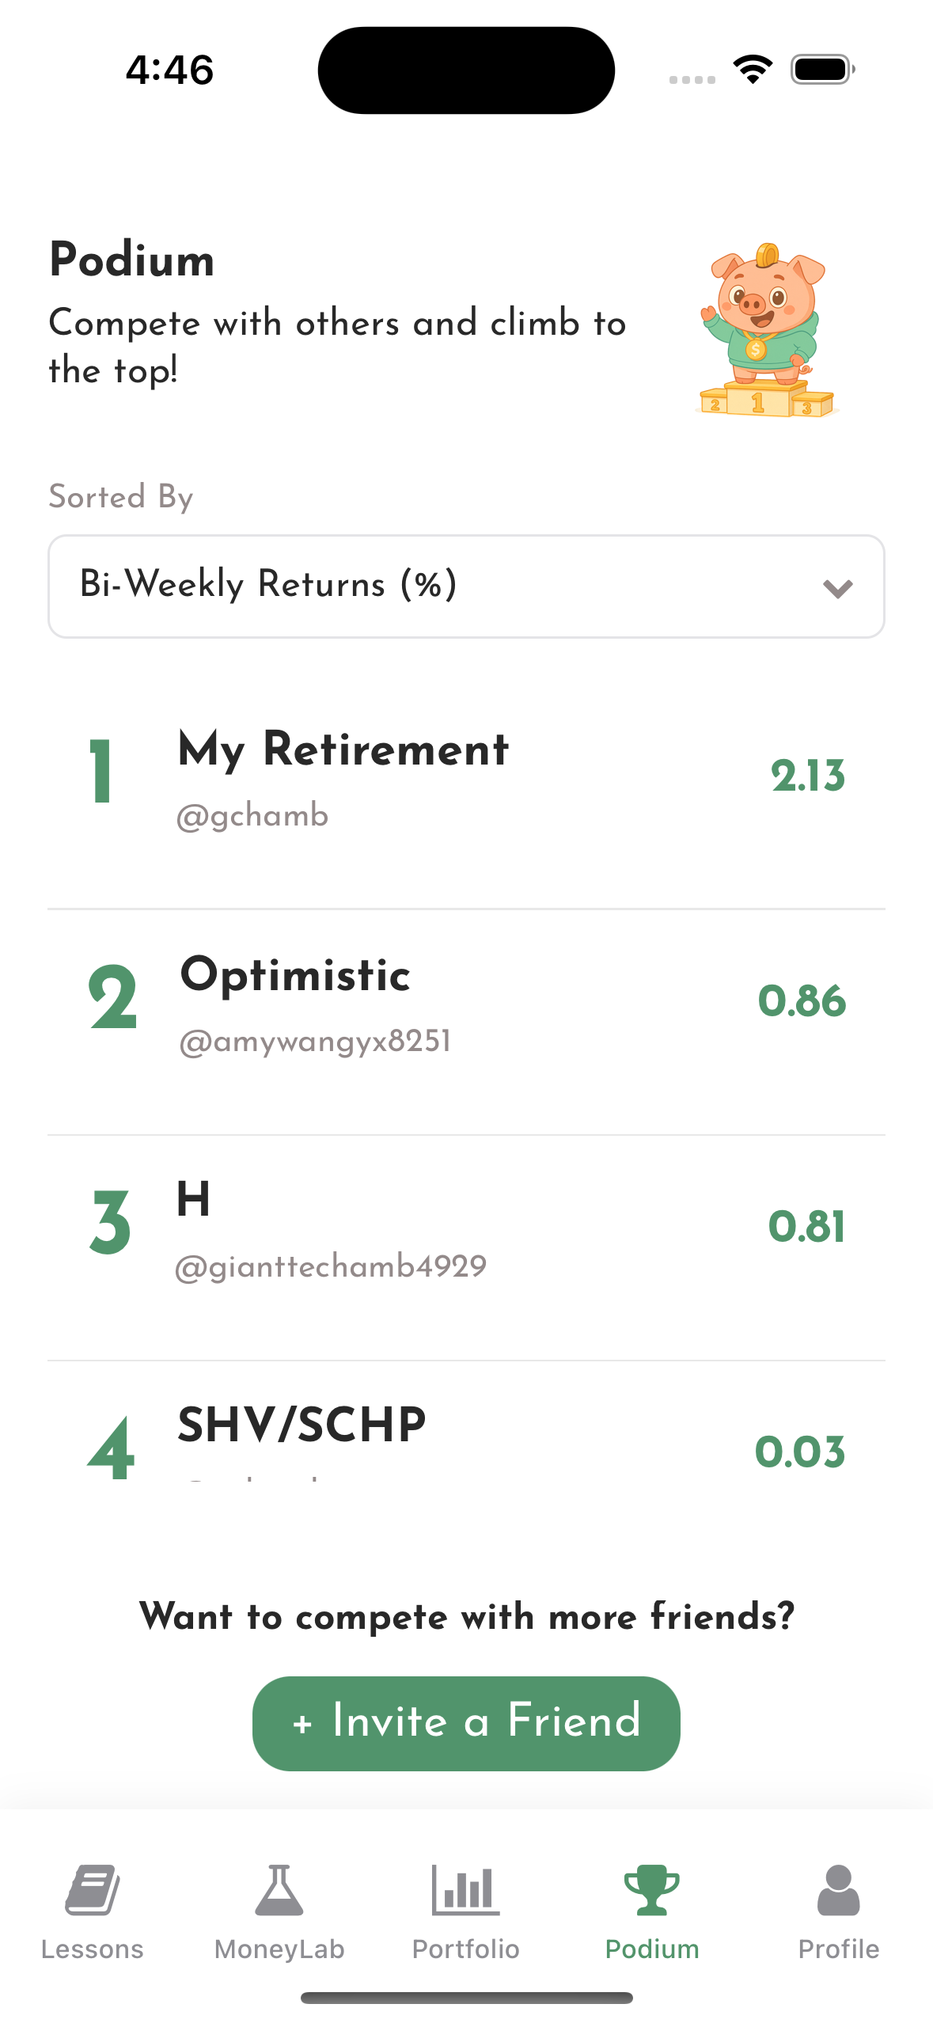The width and height of the screenshot is (933, 2023).
Task: Tap the @amywangyx8251 username
Action: click(x=315, y=1041)
